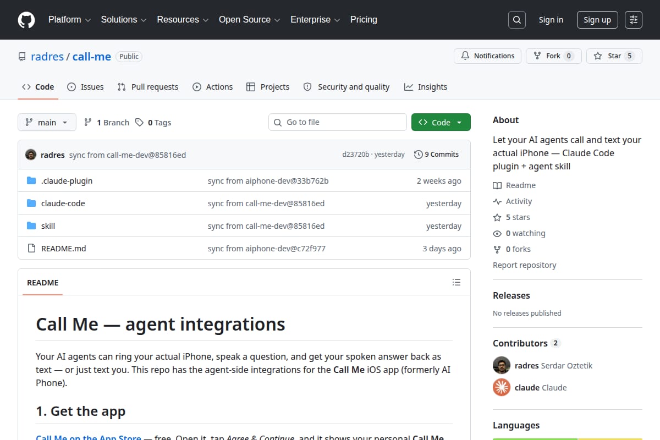
Task: Open commit message for .claude-plugin row
Action: coord(268,181)
